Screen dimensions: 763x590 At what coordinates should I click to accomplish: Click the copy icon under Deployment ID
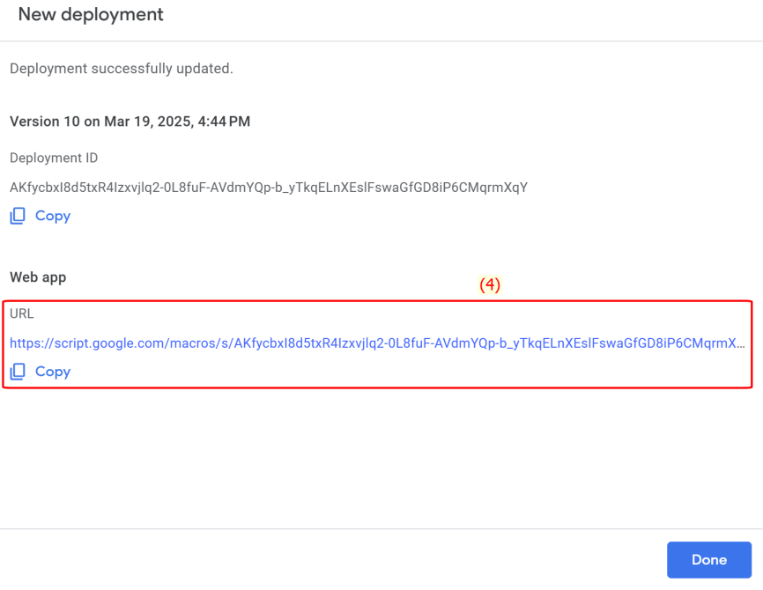click(18, 216)
